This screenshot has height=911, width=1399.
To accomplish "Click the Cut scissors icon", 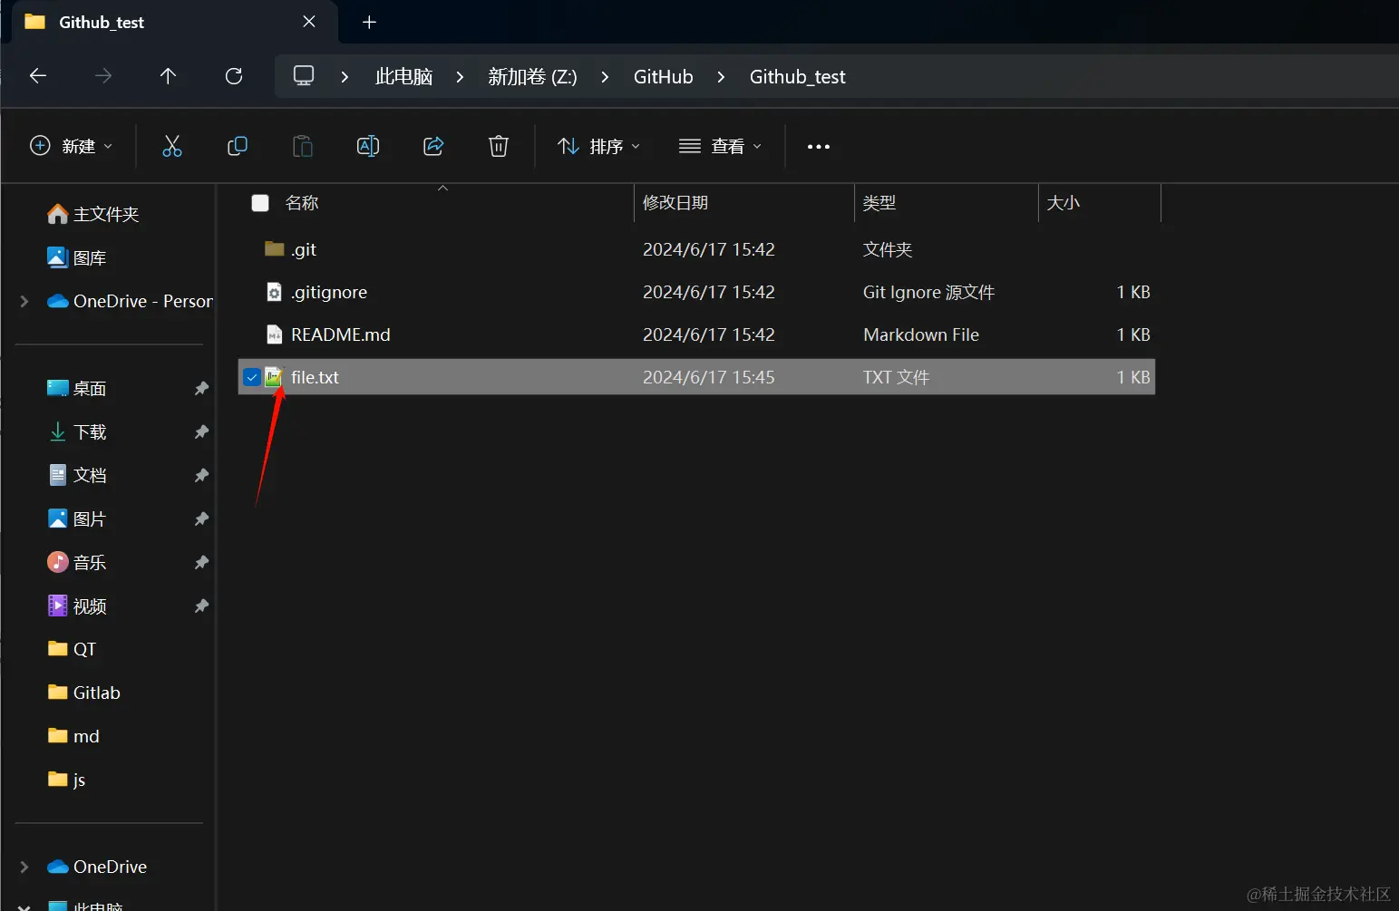I will [x=172, y=146].
